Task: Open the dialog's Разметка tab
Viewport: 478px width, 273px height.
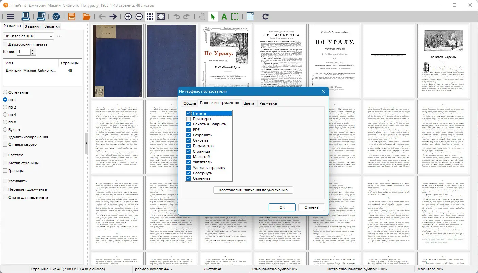Action: coord(268,103)
